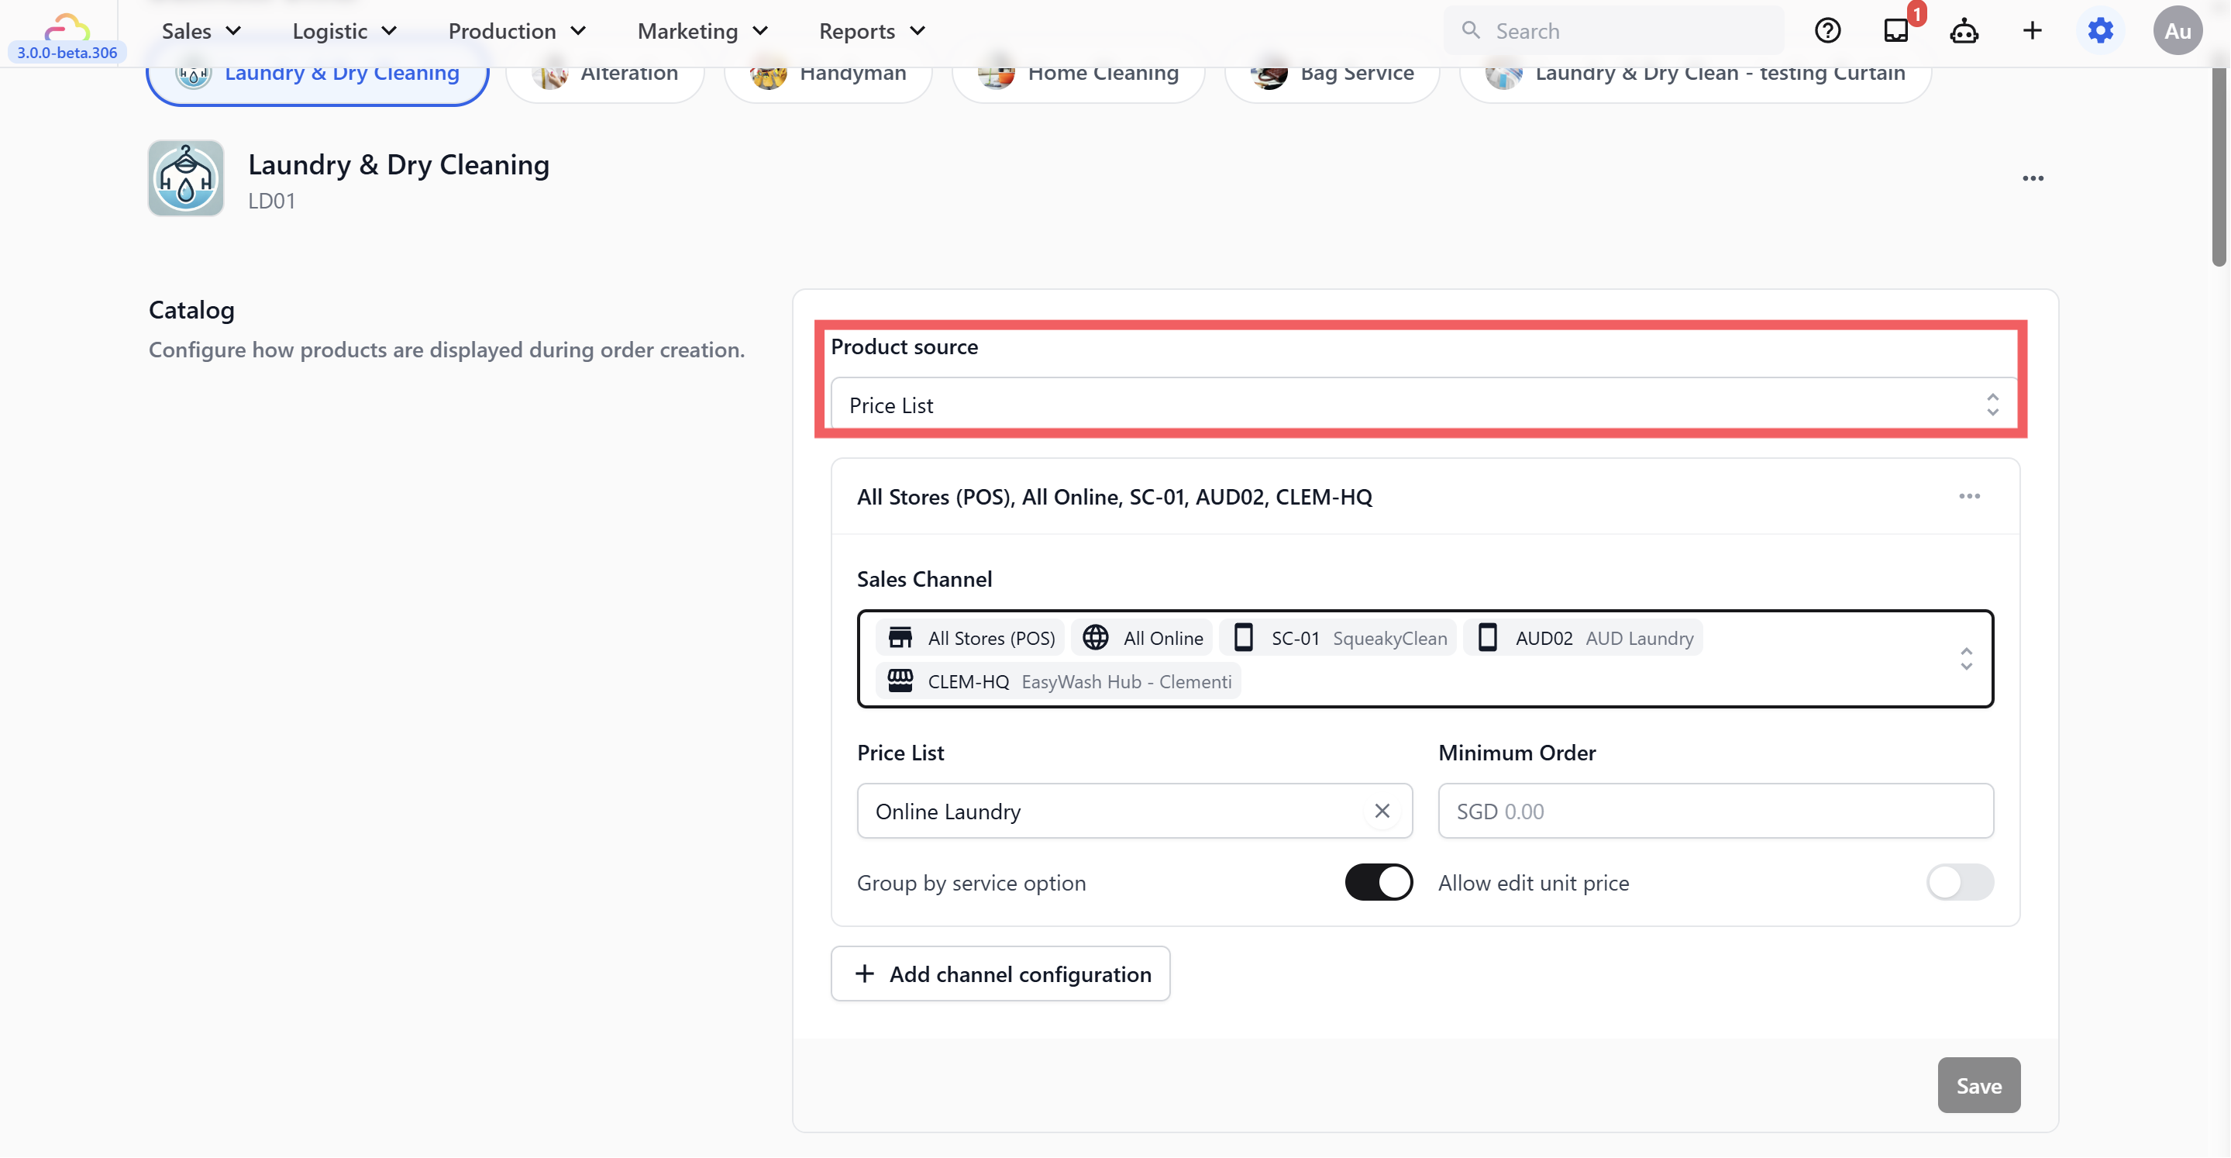Clear the Online Laundry price list selection
This screenshot has width=2231, height=1158.
1382,811
